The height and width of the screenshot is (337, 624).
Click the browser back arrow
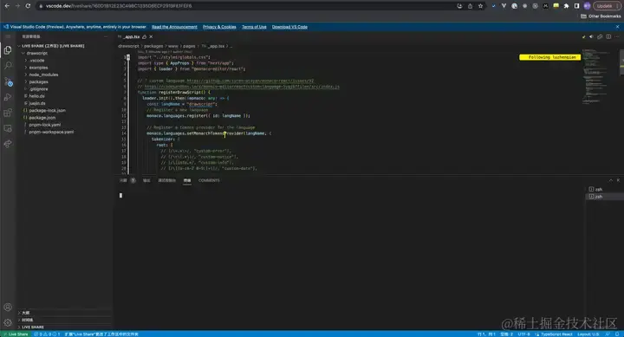(7, 6)
